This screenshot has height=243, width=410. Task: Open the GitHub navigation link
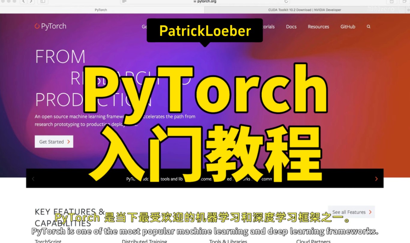point(348,27)
